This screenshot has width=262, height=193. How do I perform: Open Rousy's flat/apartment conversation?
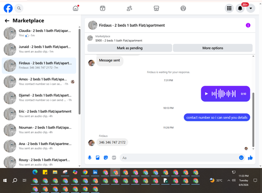pos(39,162)
